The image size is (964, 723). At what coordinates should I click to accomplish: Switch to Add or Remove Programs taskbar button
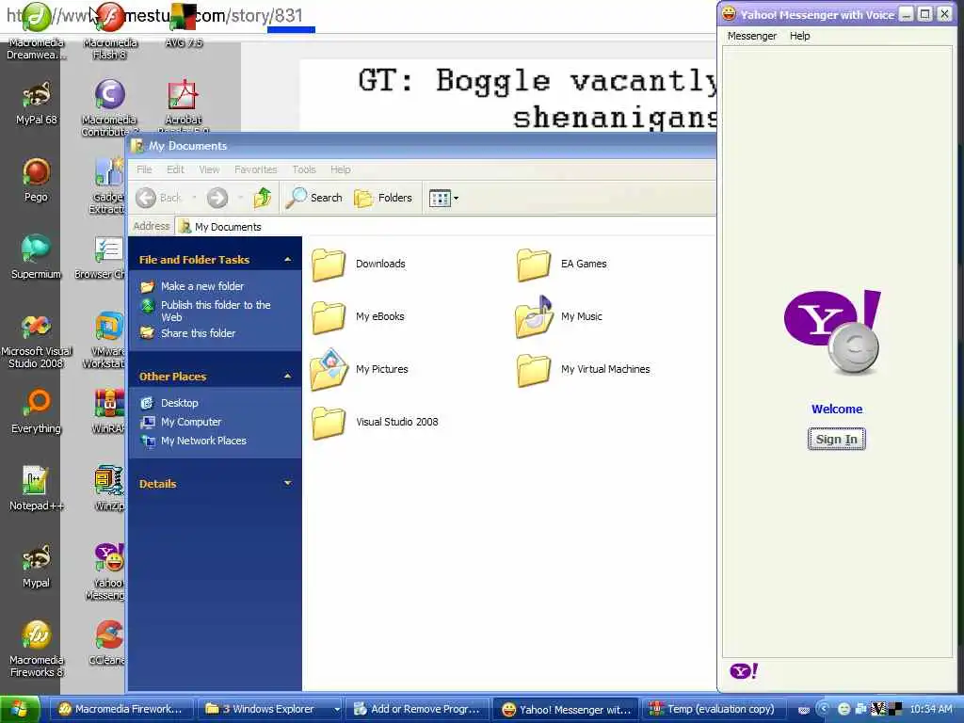[x=417, y=710]
